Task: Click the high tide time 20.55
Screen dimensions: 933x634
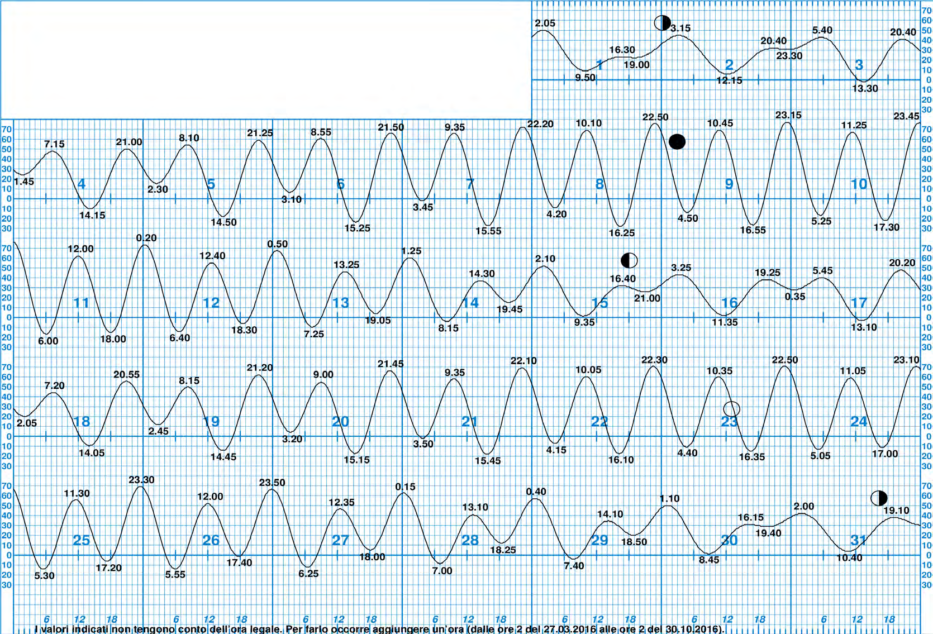Action: tap(127, 375)
